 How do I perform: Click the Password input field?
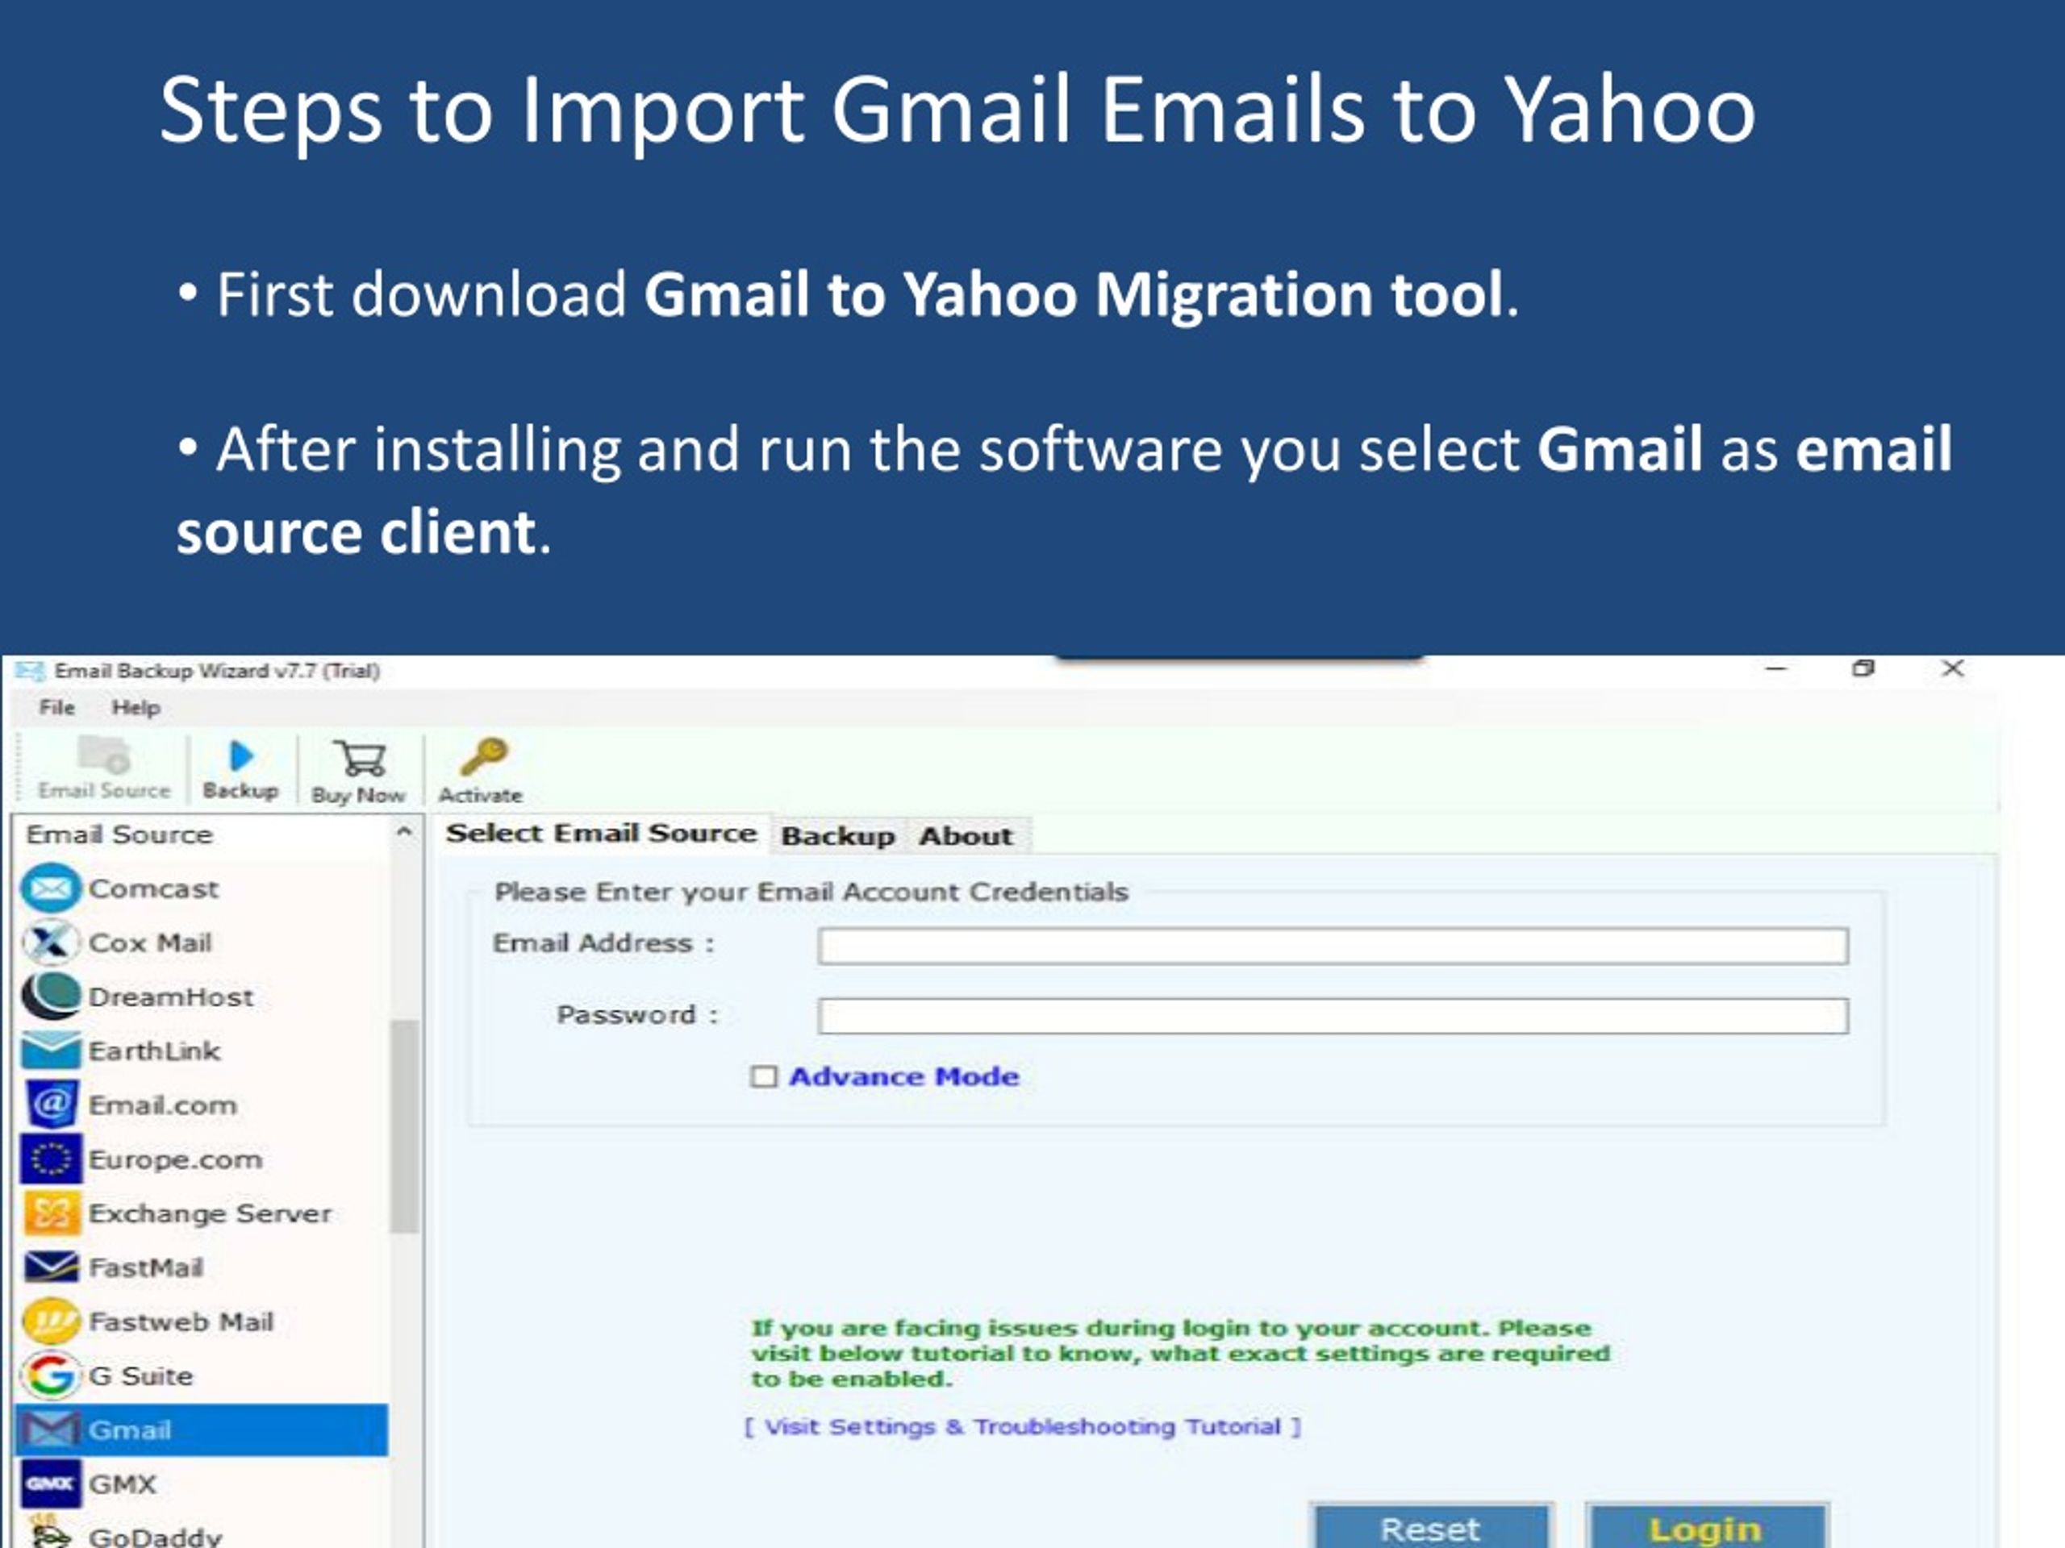pyautogui.click(x=1333, y=1016)
